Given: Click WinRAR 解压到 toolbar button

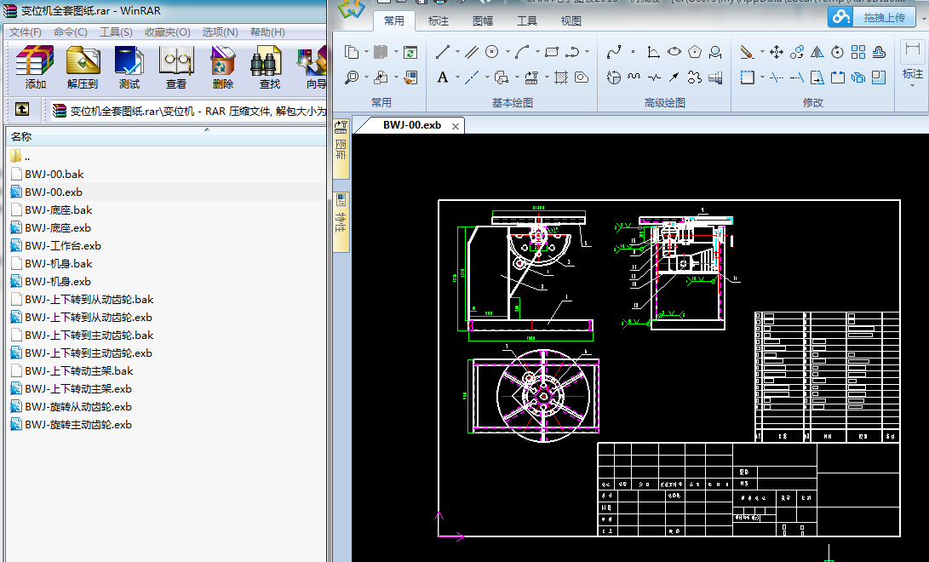Looking at the screenshot, I should pyautogui.click(x=83, y=67).
